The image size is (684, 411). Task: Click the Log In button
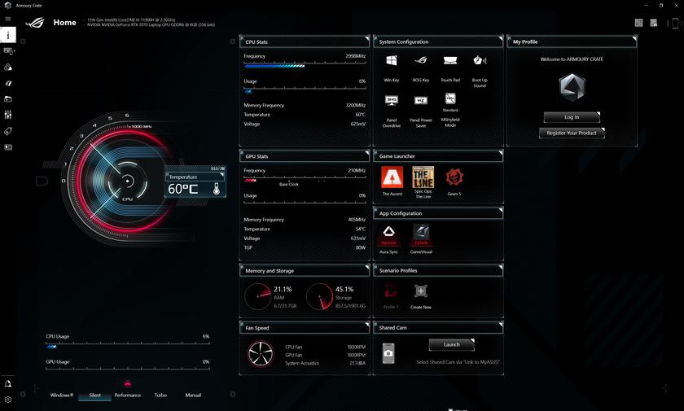(x=572, y=117)
